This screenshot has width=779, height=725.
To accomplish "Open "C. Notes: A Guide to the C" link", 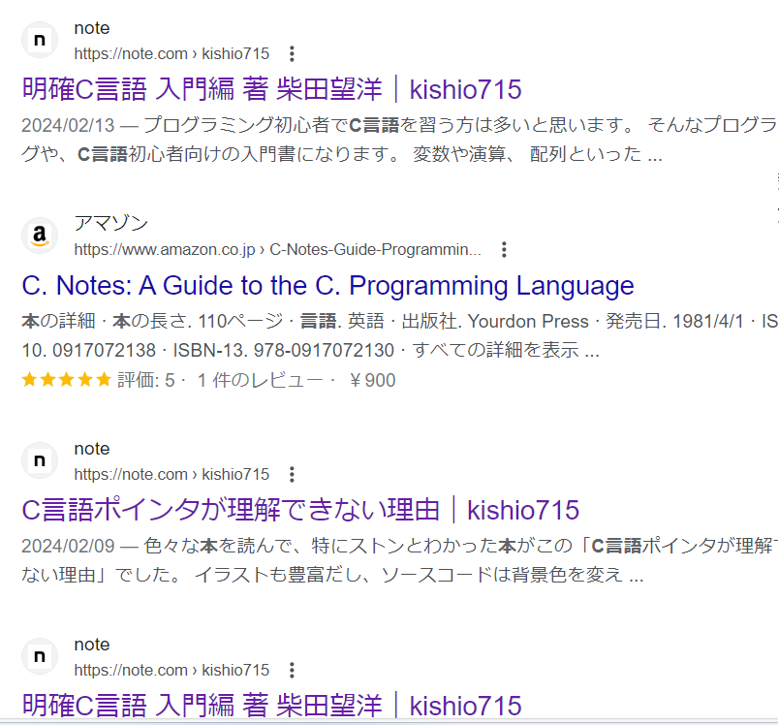I will pyautogui.click(x=327, y=286).
